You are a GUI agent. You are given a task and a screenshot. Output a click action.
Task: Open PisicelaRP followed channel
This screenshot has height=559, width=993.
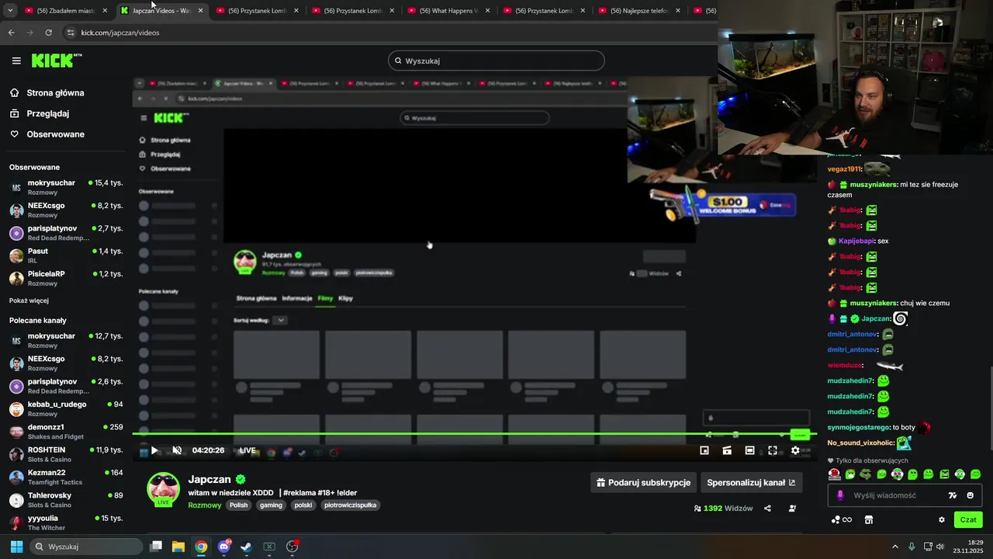tap(66, 278)
